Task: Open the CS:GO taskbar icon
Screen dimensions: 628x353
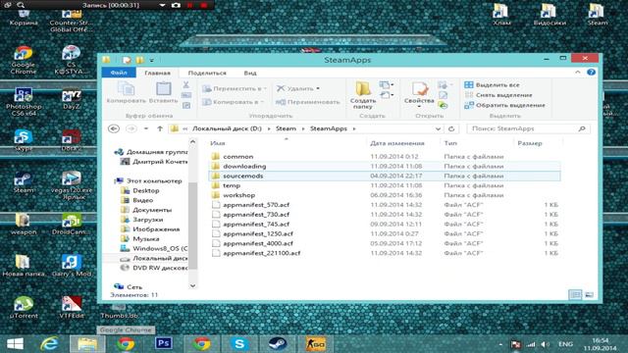Action: [x=316, y=344]
